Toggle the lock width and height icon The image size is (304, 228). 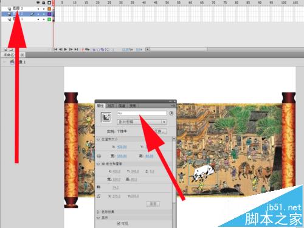click(x=99, y=156)
